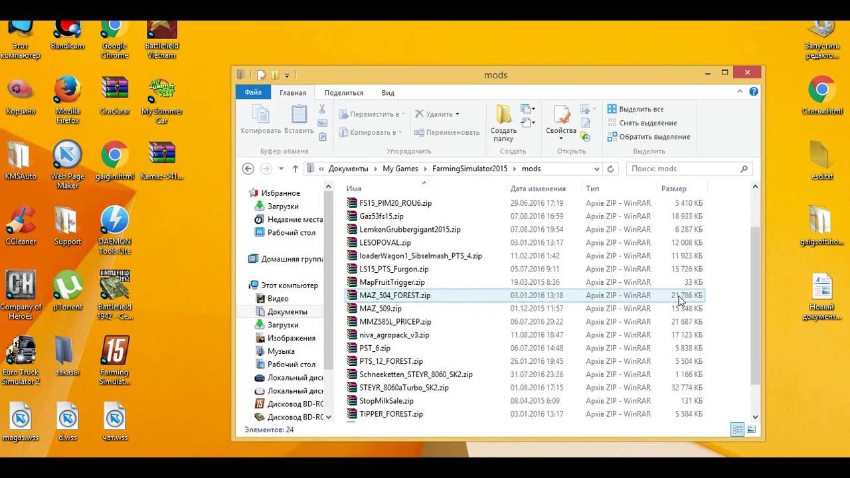Select the Корзина (Recycle Bin) desktop icon
850x478 pixels.
(x=21, y=96)
